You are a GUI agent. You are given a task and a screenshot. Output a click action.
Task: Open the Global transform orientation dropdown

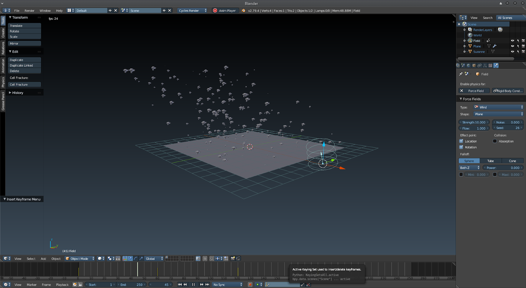click(154, 258)
